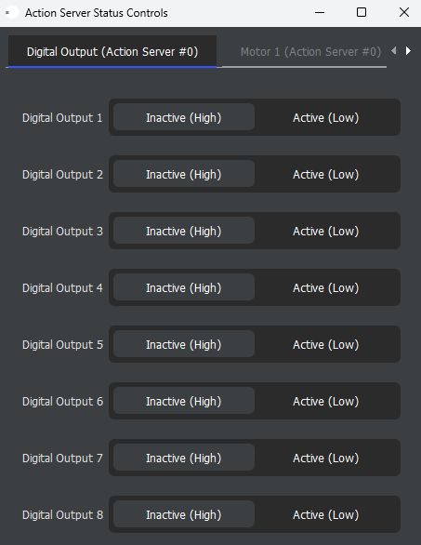Click the application icon in title bar

coord(12,12)
